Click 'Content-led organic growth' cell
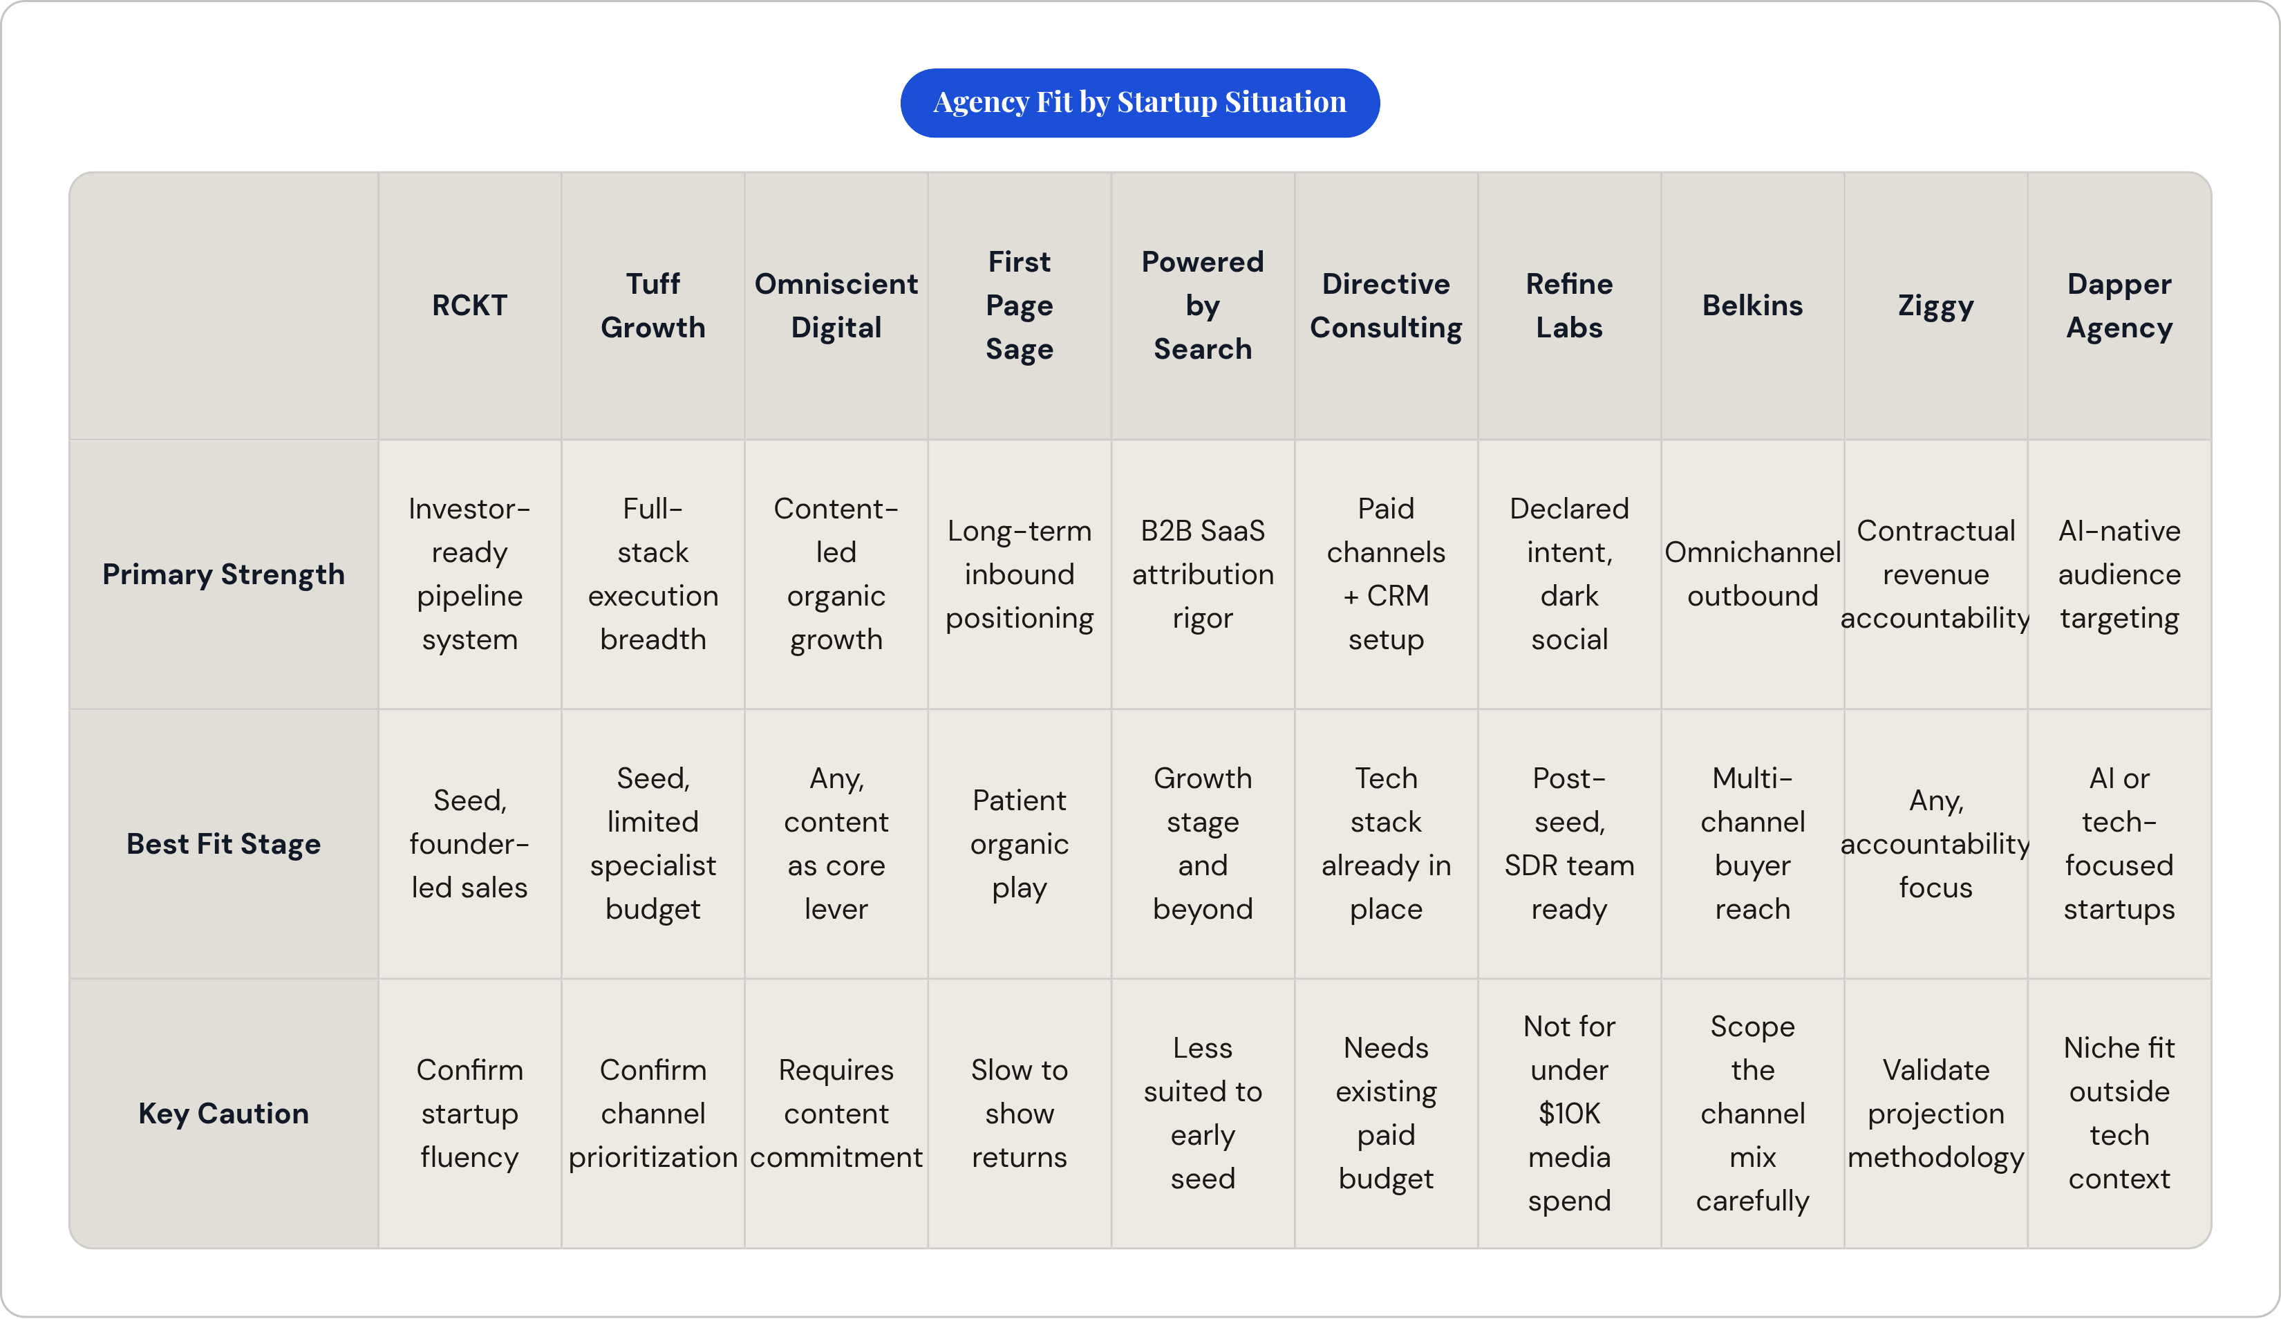Viewport: 2281px width, 1319px height. click(x=836, y=574)
